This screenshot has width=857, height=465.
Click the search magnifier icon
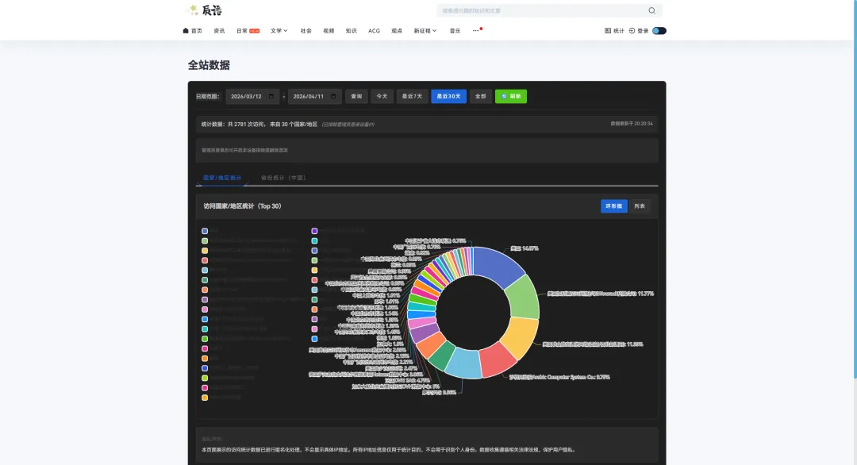coord(652,11)
